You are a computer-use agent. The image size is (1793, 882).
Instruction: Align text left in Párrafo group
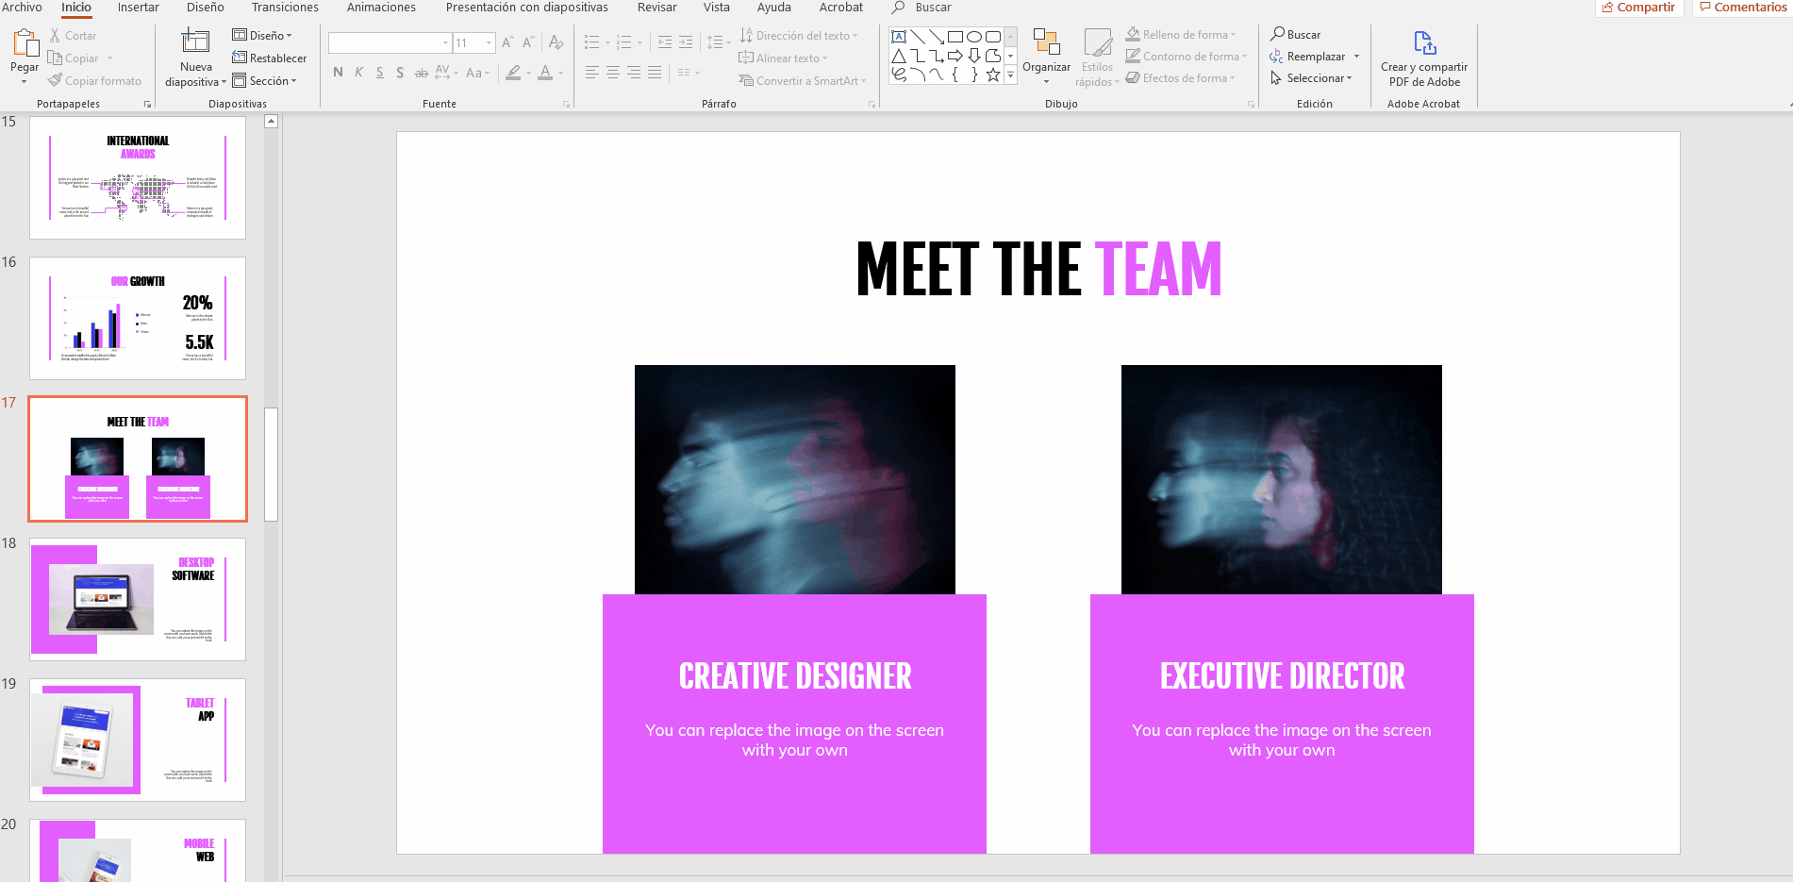[592, 73]
